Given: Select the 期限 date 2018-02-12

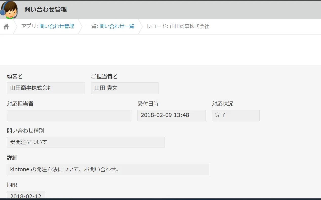Looking at the screenshot, I should point(26,196).
